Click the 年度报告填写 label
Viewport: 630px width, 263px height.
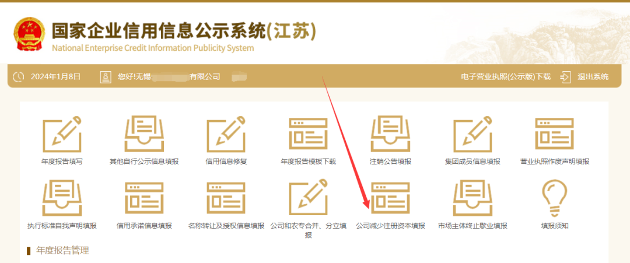click(x=62, y=162)
